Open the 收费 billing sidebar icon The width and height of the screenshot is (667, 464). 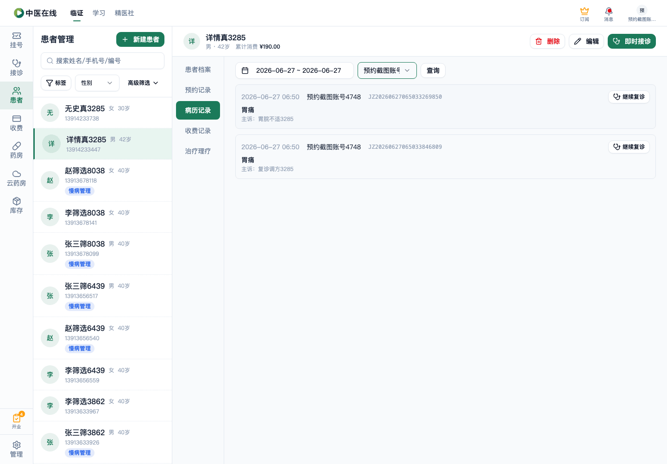(x=16, y=123)
